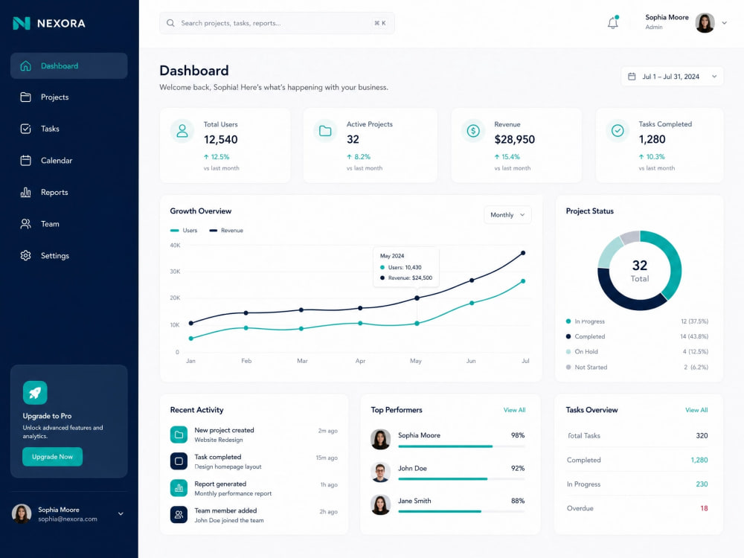Click Completed value 1,280 in Tasks Overview
The height and width of the screenshot is (558, 744).
pyautogui.click(x=699, y=460)
